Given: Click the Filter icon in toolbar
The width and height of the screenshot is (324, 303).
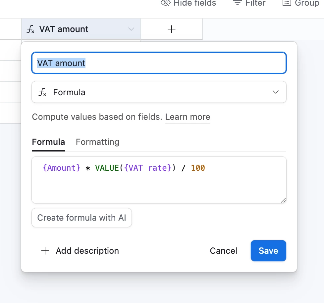Looking at the screenshot, I should 237,3.
